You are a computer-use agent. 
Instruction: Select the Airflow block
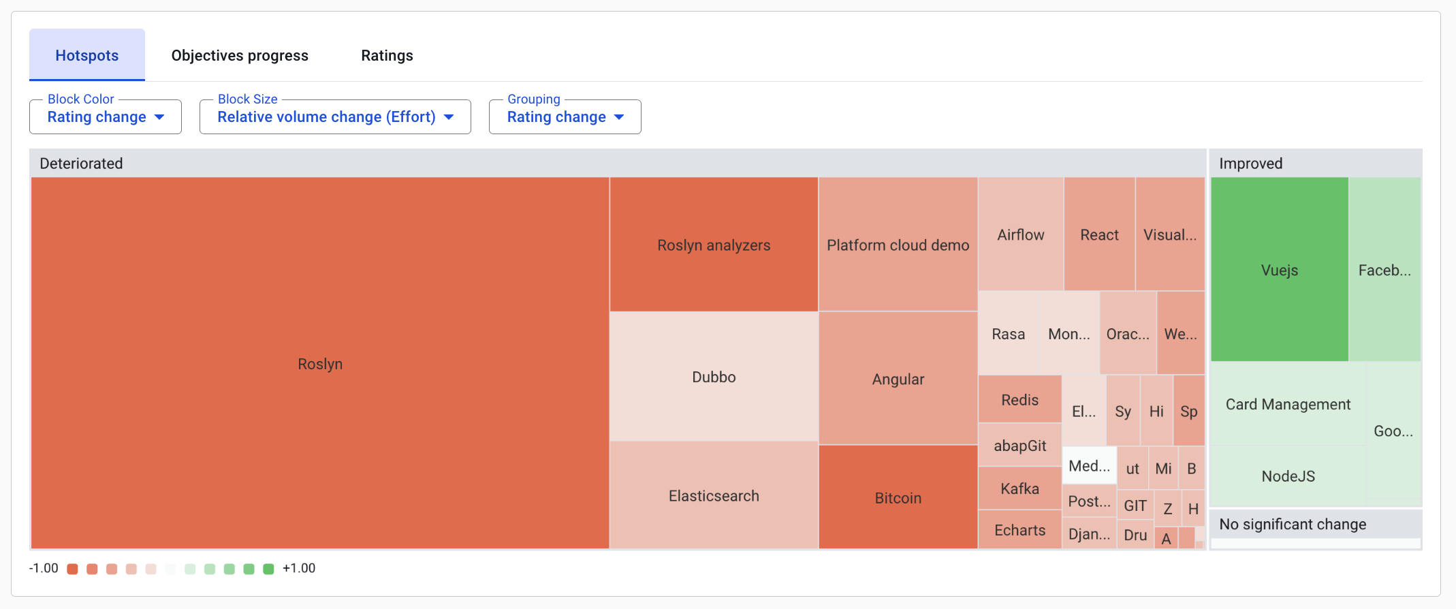tap(1020, 234)
